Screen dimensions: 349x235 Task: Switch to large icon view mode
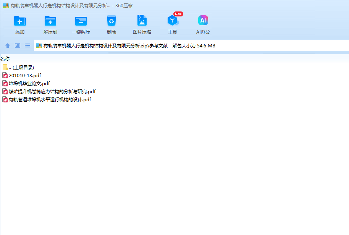[18, 46]
